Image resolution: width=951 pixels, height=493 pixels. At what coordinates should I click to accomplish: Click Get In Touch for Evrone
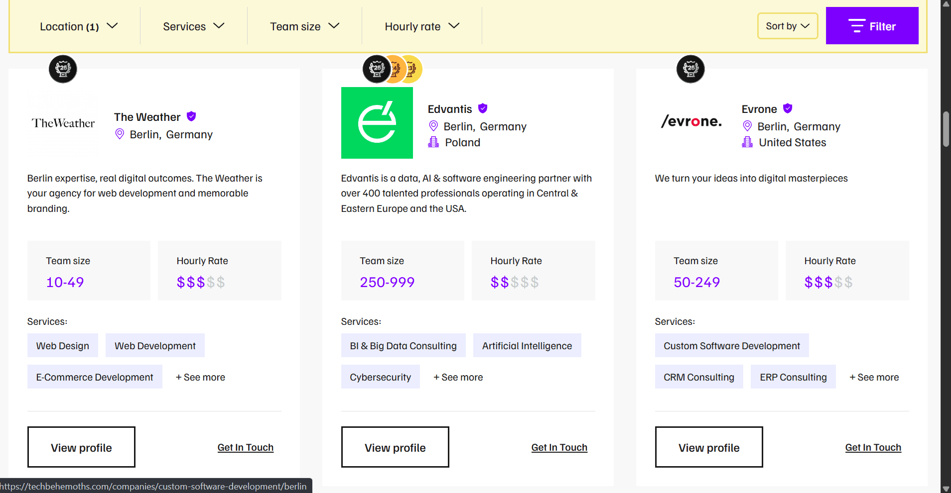click(x=873, y=447)
